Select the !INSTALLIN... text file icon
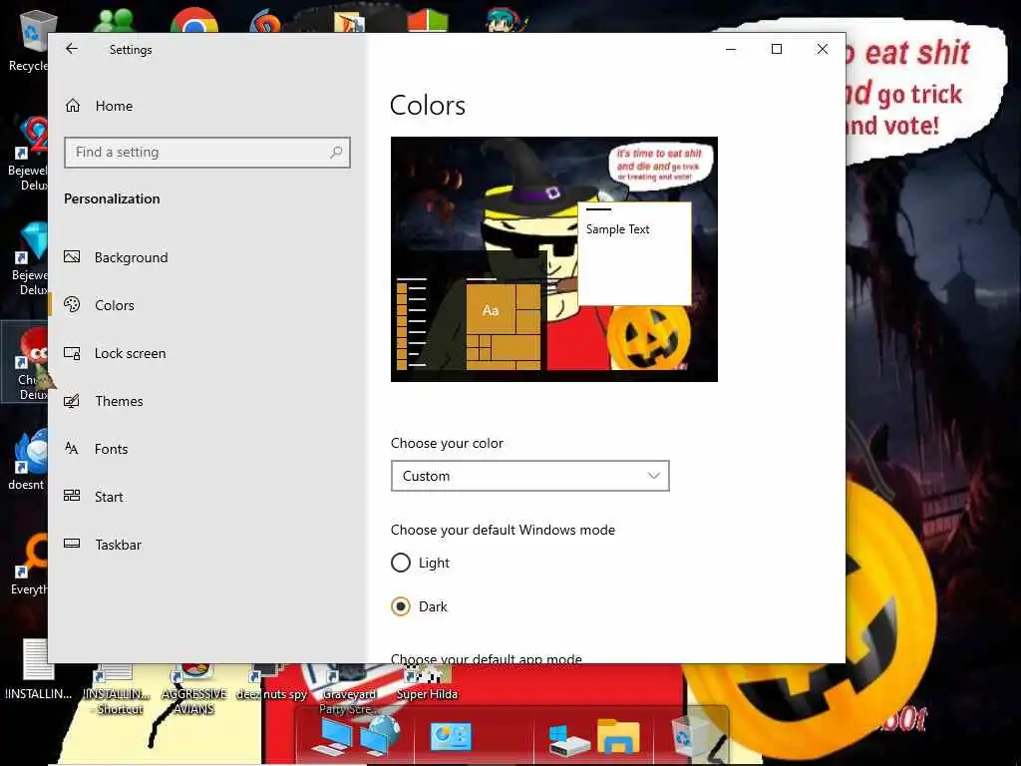The image size is (1021, 766). [x=38, y=671]
